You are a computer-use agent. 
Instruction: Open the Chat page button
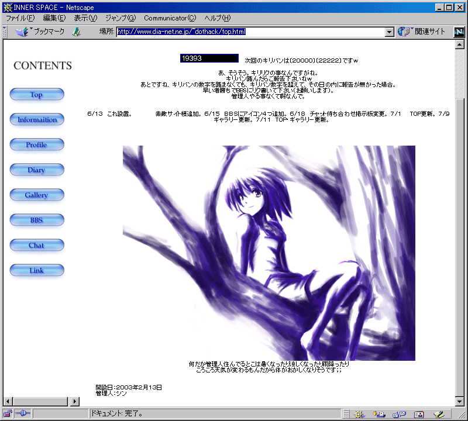(x=37, y=245)
